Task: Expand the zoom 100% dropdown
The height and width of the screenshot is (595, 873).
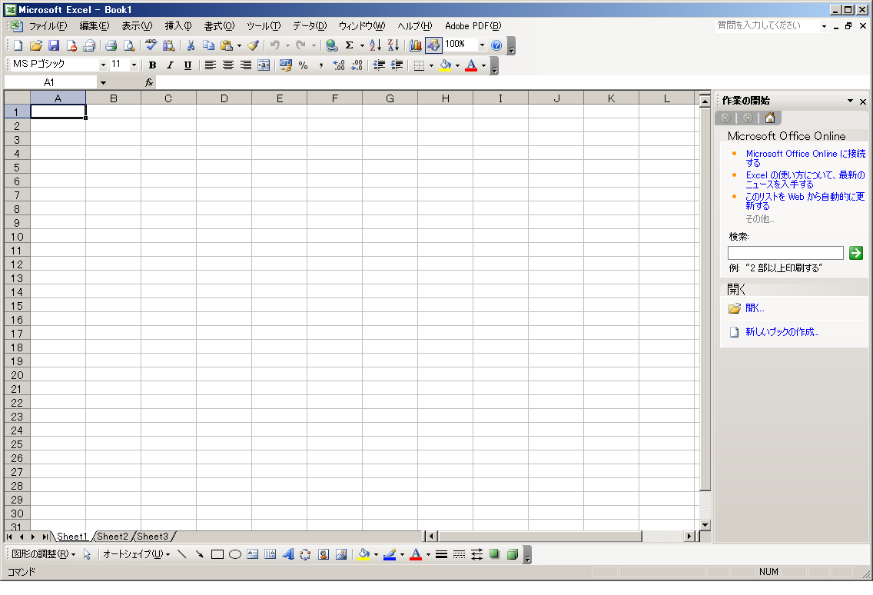Action: point(482,45)
